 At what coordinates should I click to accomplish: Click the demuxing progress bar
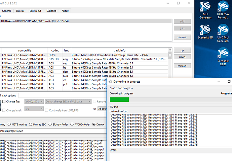[171, 99]
